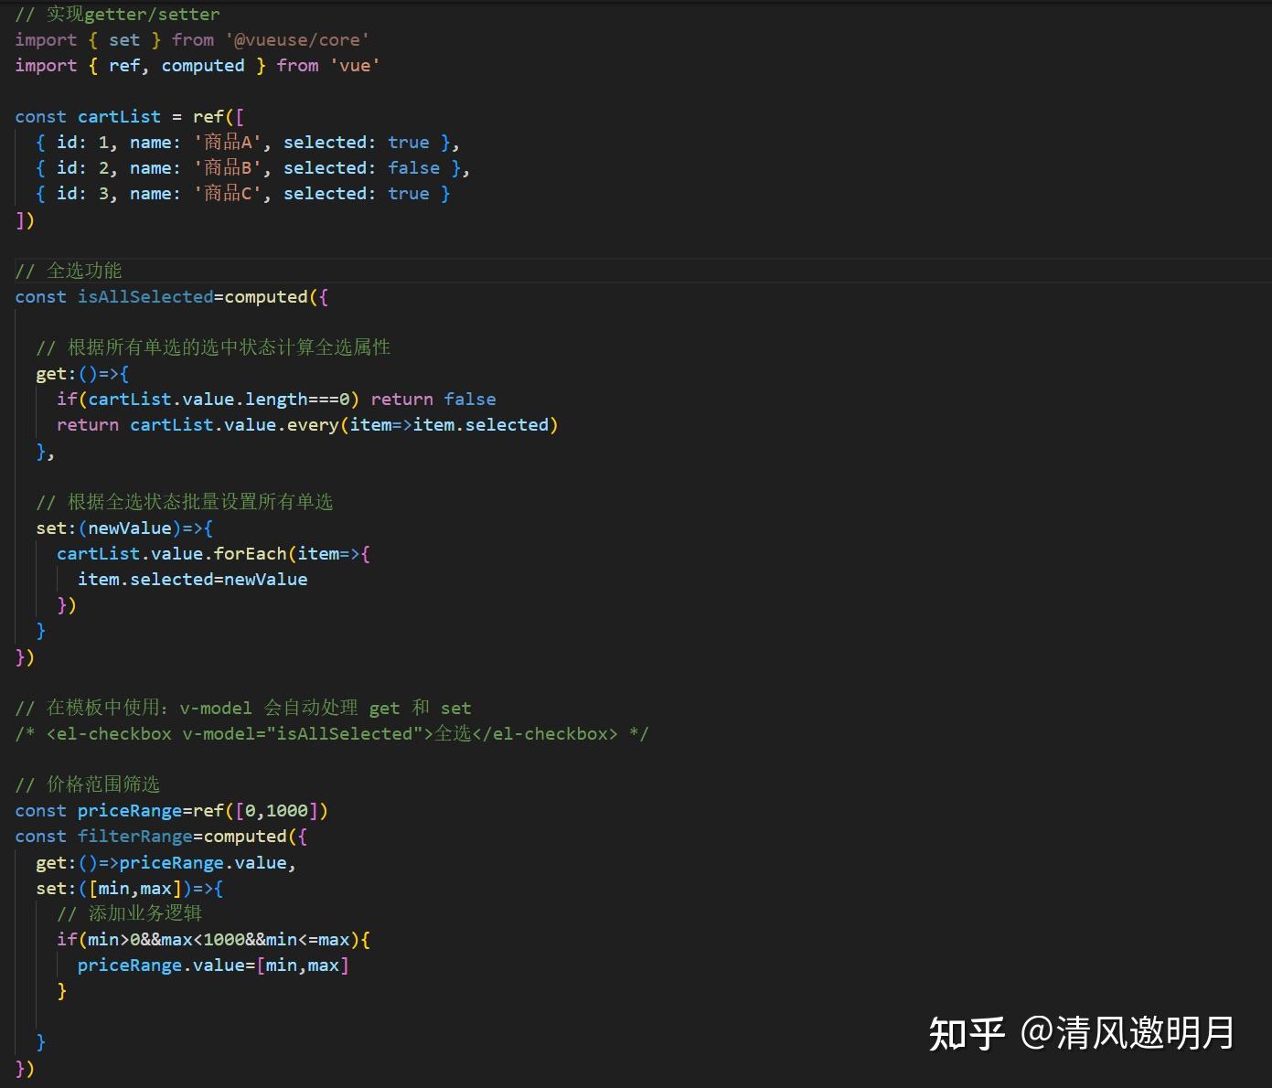1272x1088 pixels.
Task: Select the '@vueuse/core' import string
Action: point(297,39)
